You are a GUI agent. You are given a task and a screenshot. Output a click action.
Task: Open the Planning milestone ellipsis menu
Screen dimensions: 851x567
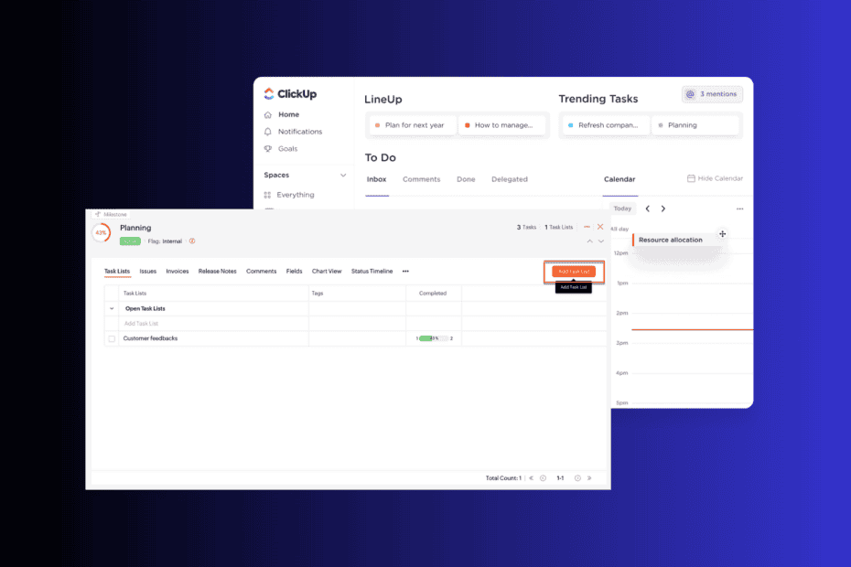587,227
